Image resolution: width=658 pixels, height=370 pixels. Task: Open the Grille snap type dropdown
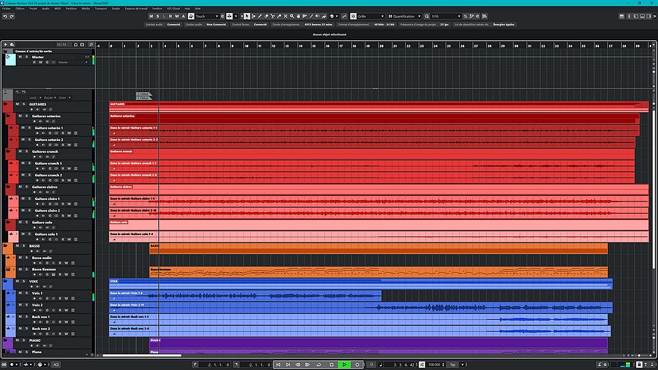click(x=371, y=16)
